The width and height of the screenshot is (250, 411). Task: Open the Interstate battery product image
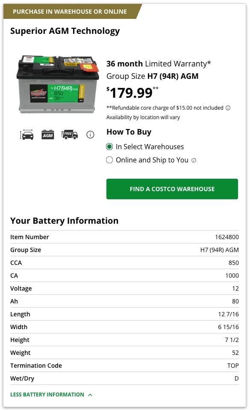pos(58,84)
